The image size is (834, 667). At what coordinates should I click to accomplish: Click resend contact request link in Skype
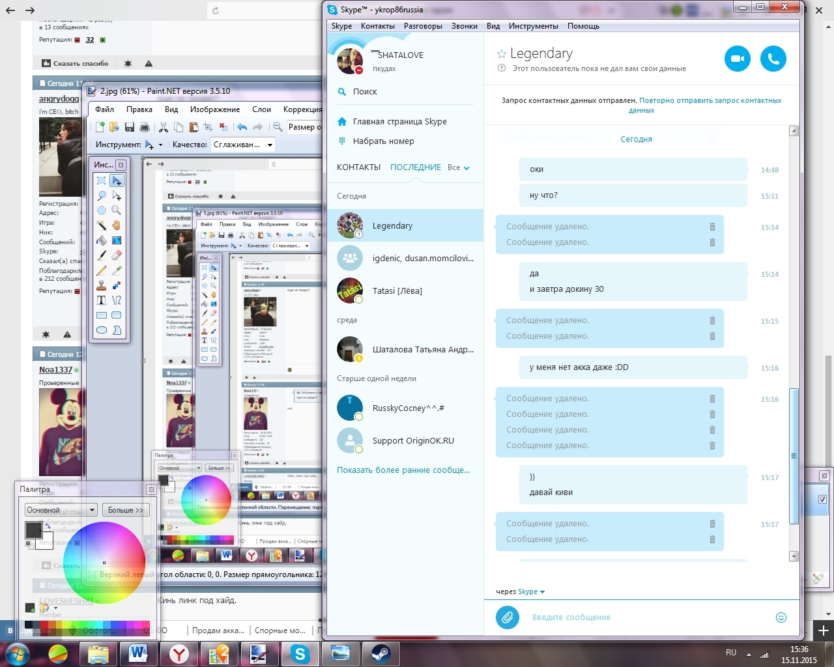(710, 105)
